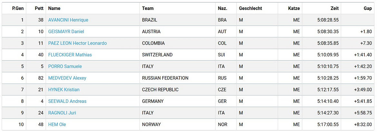Image resolution: width=377 pixels, height=132 pixels.
Task: Sort by the Katze column header
Action: pyautogui.click(x=294, y=8)
